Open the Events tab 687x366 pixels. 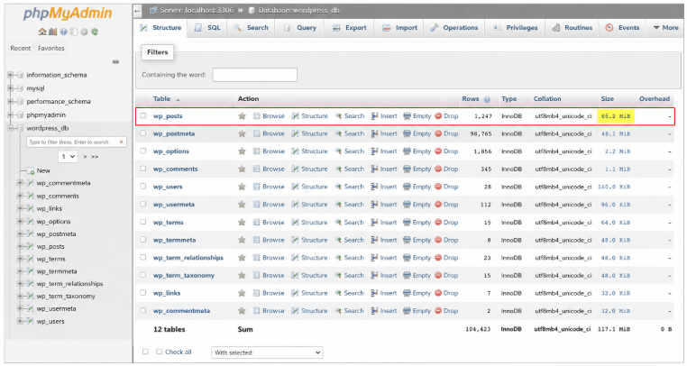point(623,28)
